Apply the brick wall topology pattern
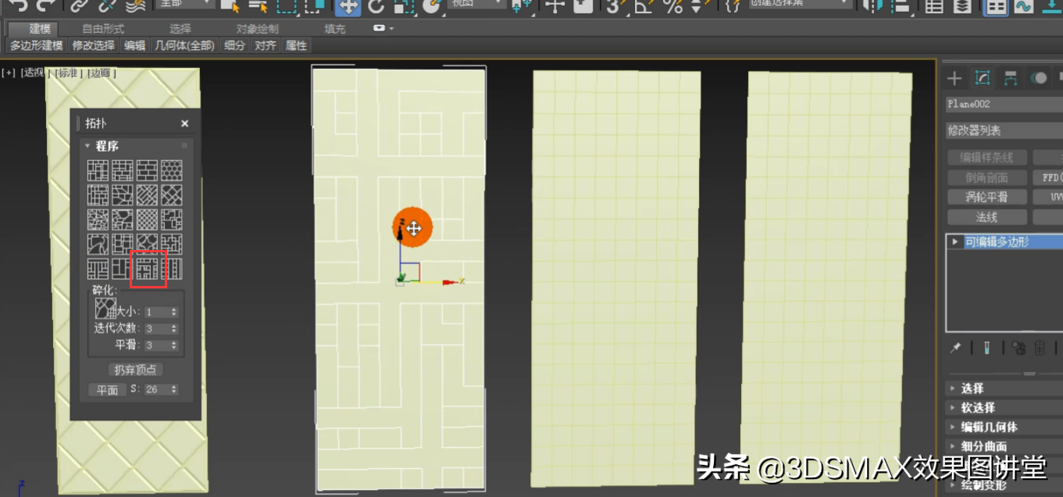The image size is (1063, 497). click(x=148, y=170)
